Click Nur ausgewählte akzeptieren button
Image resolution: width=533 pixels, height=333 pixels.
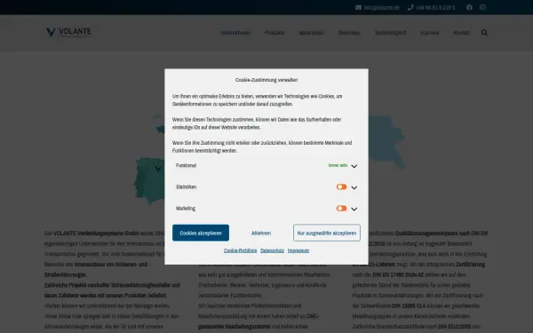pos(327,233)
